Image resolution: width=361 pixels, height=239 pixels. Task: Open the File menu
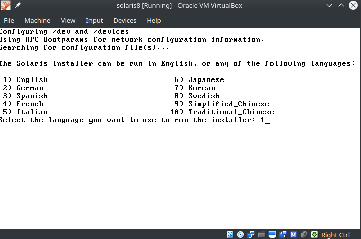pos(9,20)
